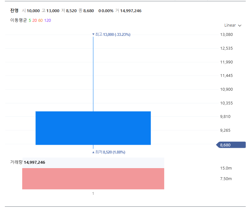Click the 최저 8,520 low marker
Viewport: 246px width, 208px height.
(109, 152)
